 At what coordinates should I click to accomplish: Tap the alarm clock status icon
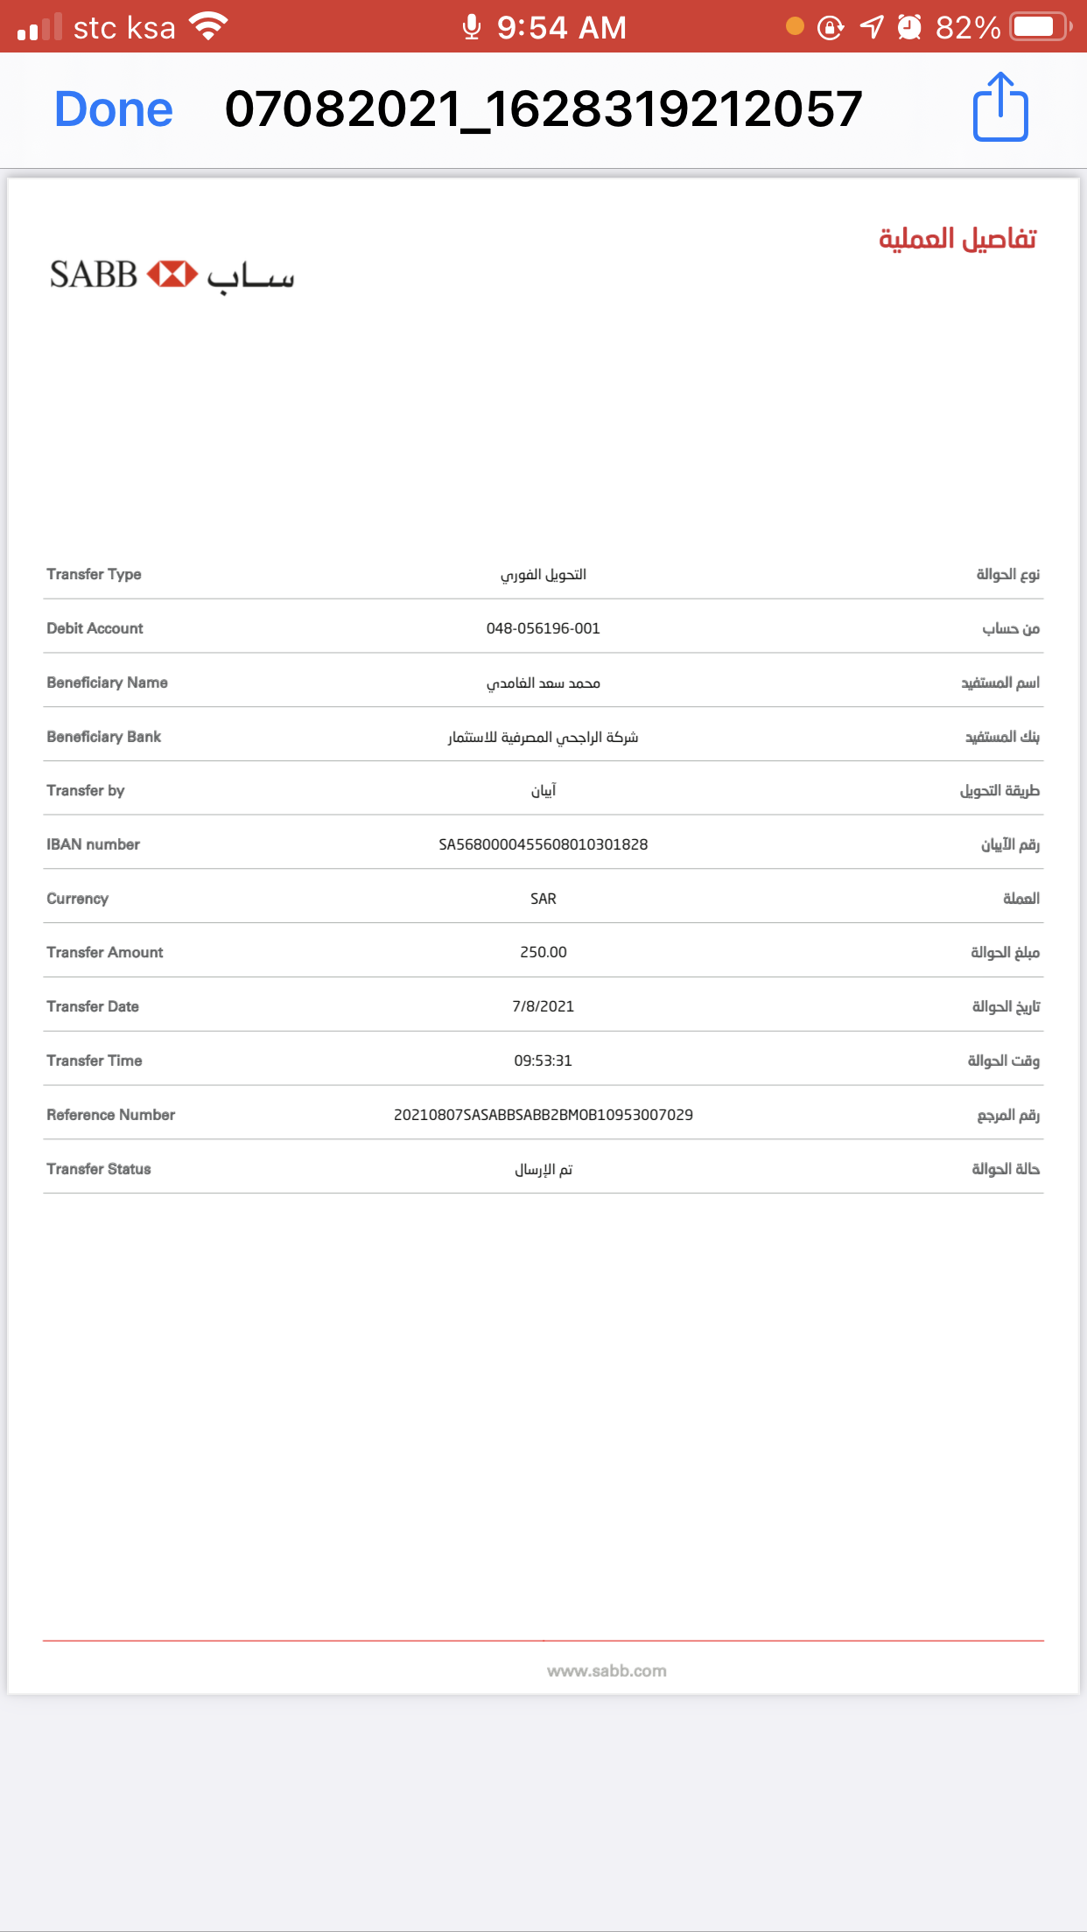point(910,27)
